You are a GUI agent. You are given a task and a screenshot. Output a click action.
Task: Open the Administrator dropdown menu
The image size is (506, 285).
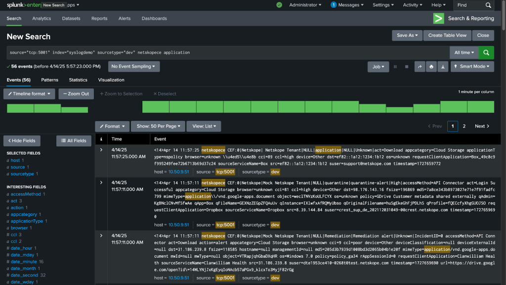pyautogui.click(x=305, y=5)
